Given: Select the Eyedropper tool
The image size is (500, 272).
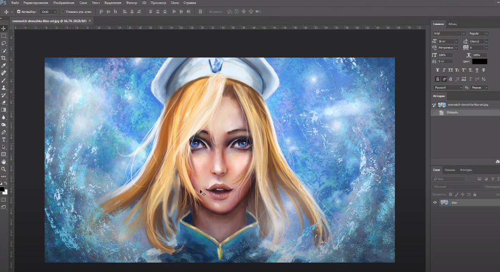Looking at the screenshot, I should (4, 65).
